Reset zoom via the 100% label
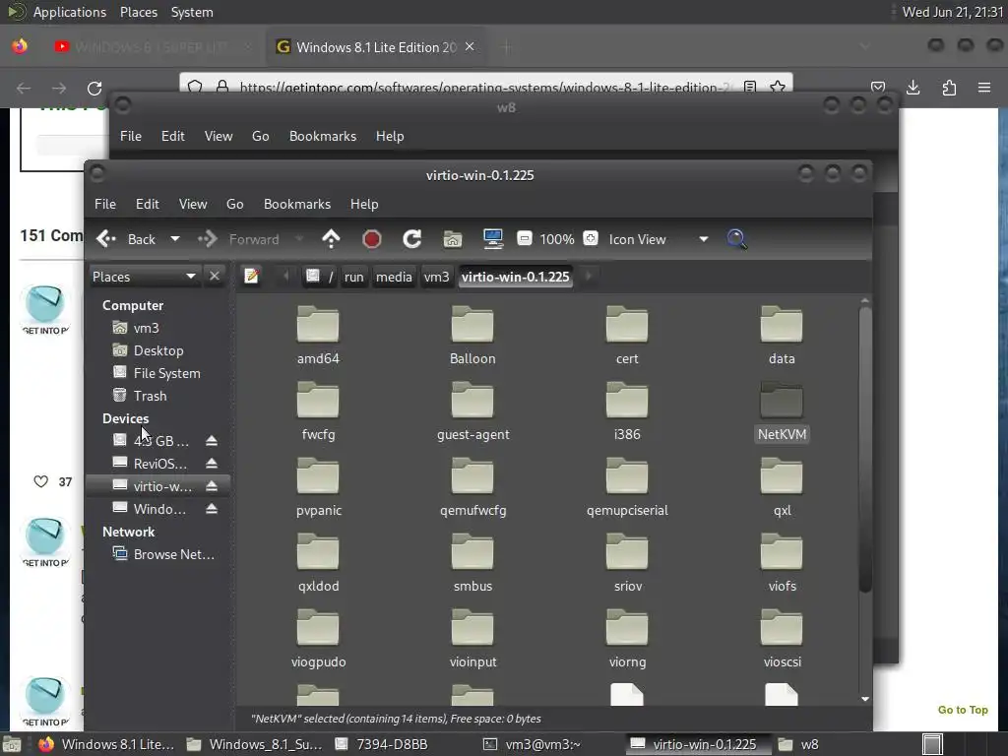Image resolution: width=1008 pixels, height=756 pixels. (557, 239)
